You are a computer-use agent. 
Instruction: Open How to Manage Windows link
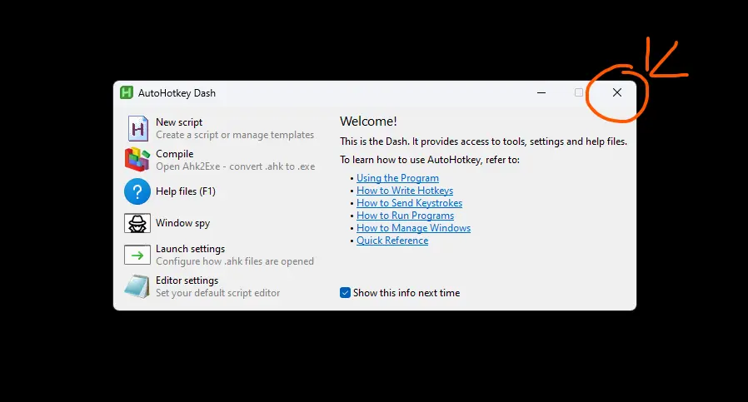point(414,228)
